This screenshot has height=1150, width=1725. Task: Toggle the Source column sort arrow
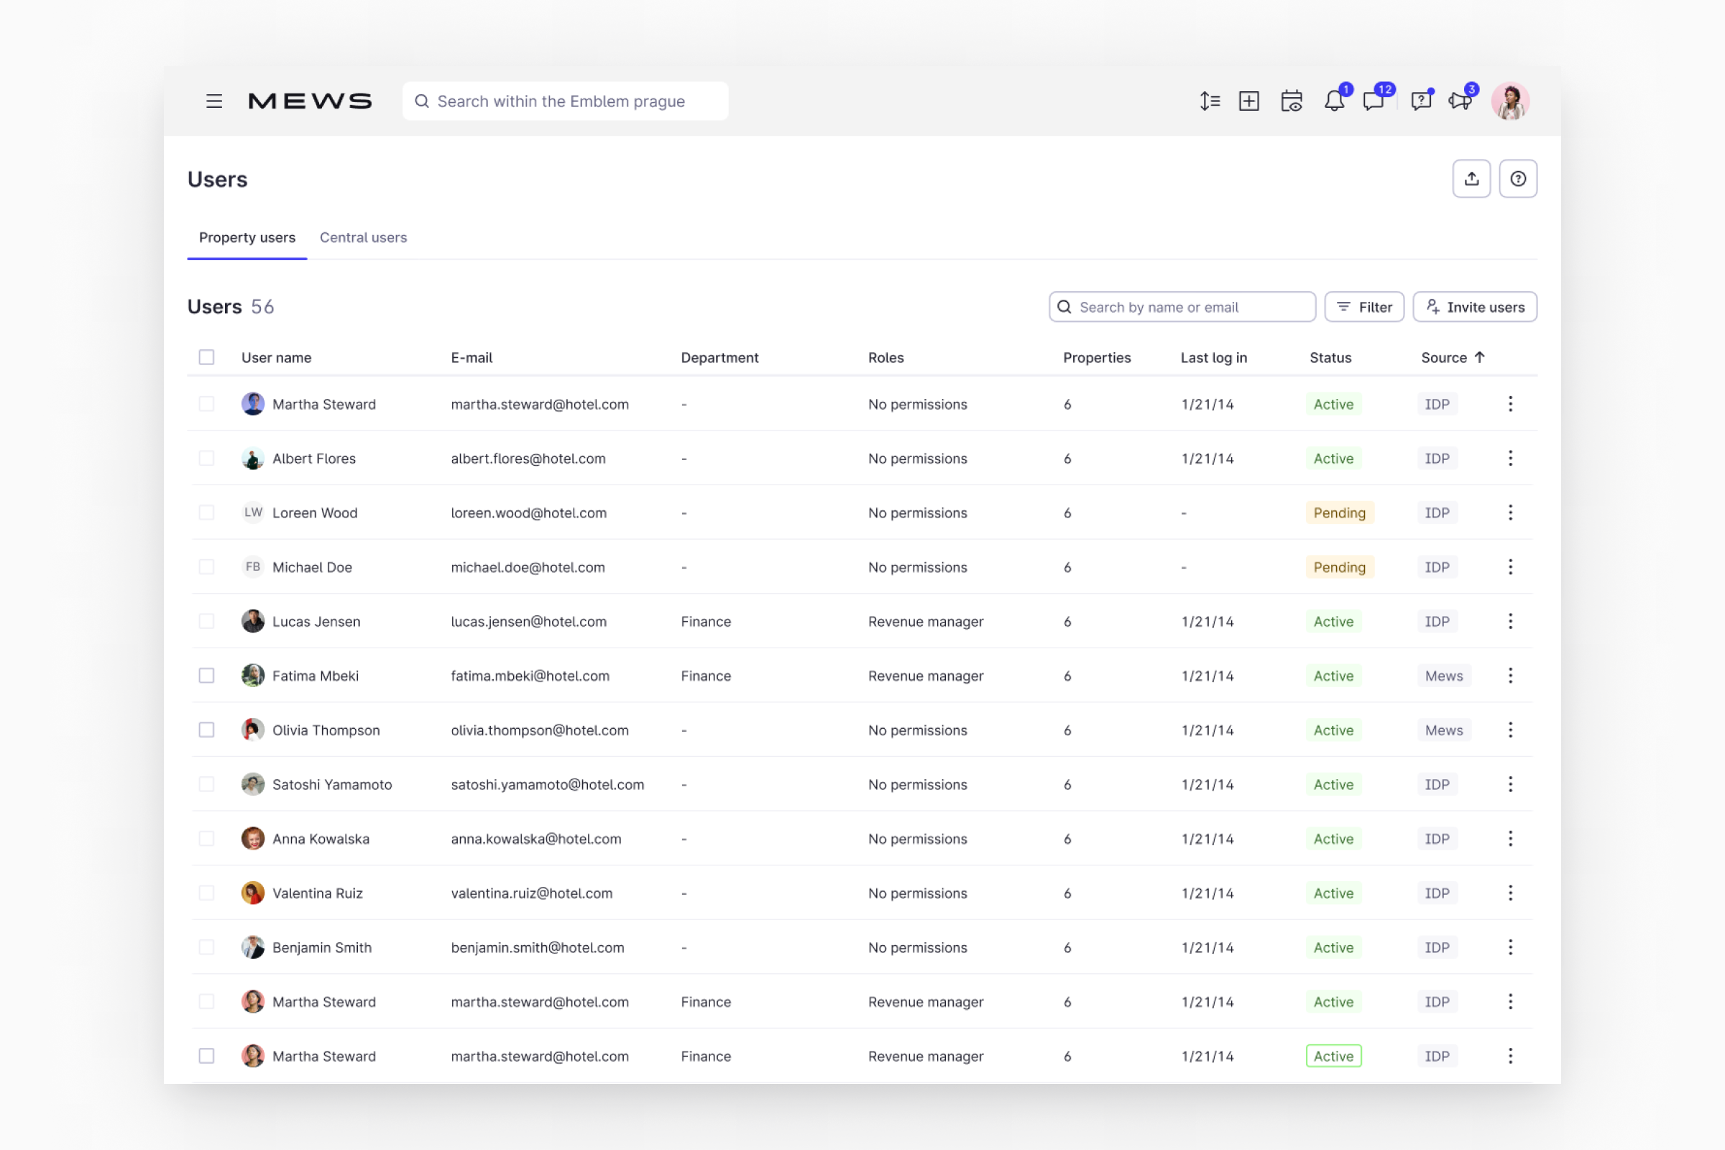point(1481,357)
